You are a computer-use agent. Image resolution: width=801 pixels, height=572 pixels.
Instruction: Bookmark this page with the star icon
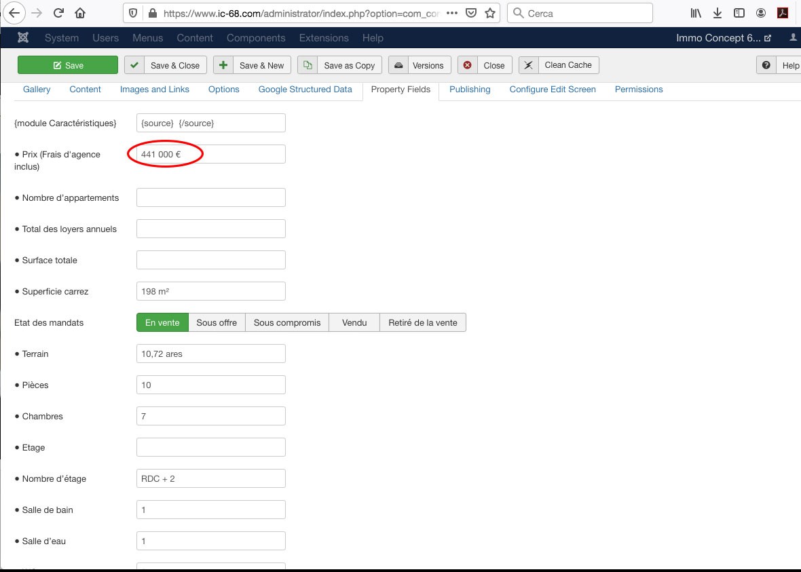point(490,14)
